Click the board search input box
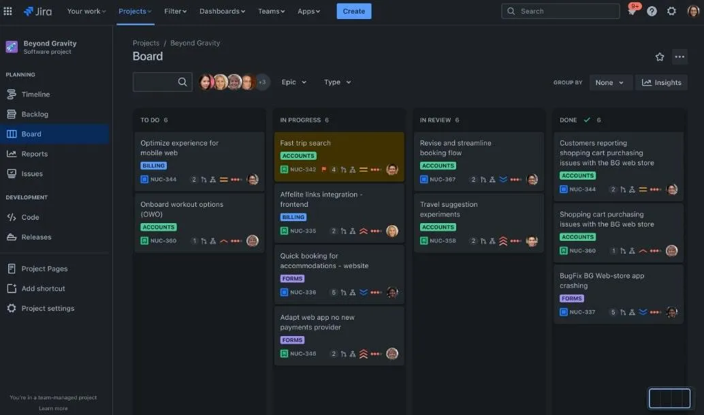 [163, 82]
